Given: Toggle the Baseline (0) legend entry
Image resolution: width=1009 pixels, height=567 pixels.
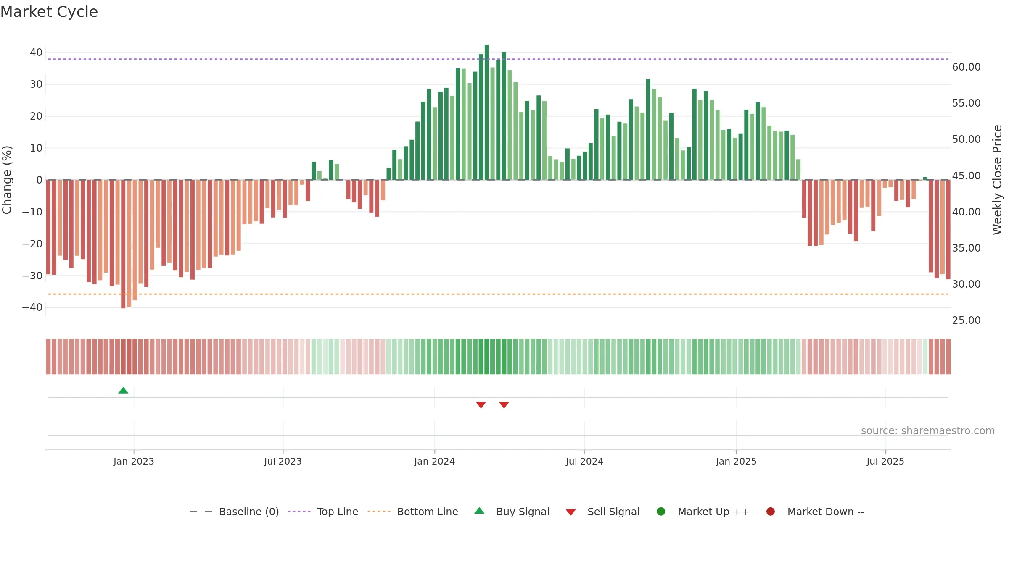Looking at the screenshot, I should [x=234, y=512].
